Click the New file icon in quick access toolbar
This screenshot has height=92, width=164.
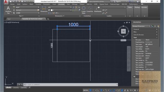point(11,2)
